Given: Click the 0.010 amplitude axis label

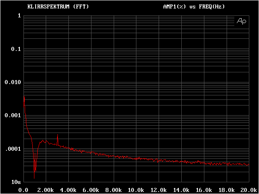Looking at the screenshot, I should (x=13, y=82).
